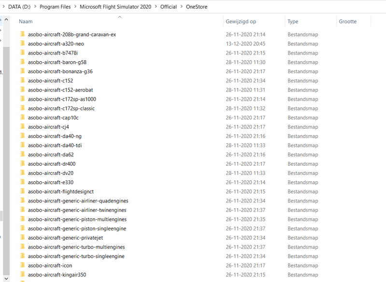Screen dimensions: 386x282
Task: Go to Microsoft Flight Simulator 2020 breadcrumb
Action: pyautogui.click(x=115, y=7)
